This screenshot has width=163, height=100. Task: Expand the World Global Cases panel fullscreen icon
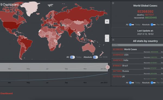[113, 3]
